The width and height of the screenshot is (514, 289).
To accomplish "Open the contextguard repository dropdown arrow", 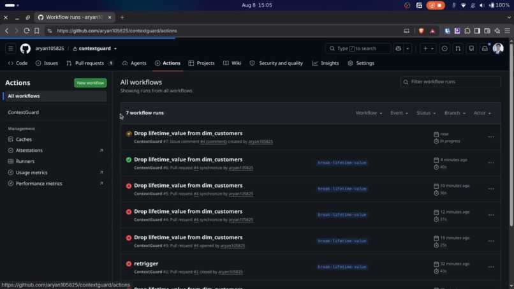I will click(x=115, y=48).
